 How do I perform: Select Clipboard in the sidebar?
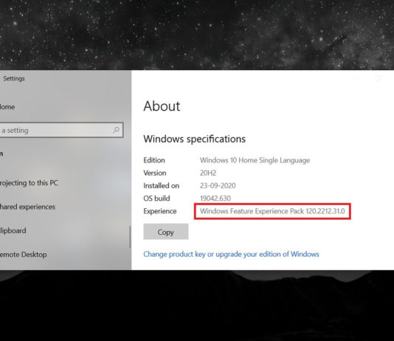[13, 230]
